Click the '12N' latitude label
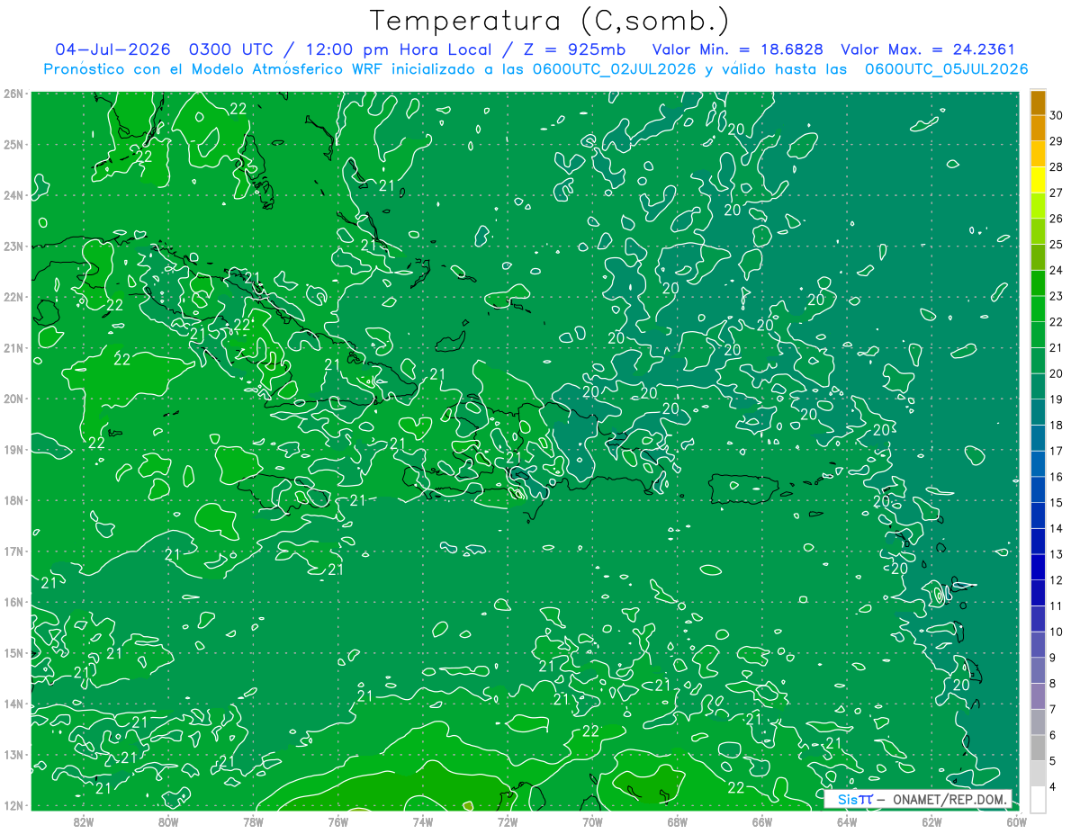 click(13, 805)
